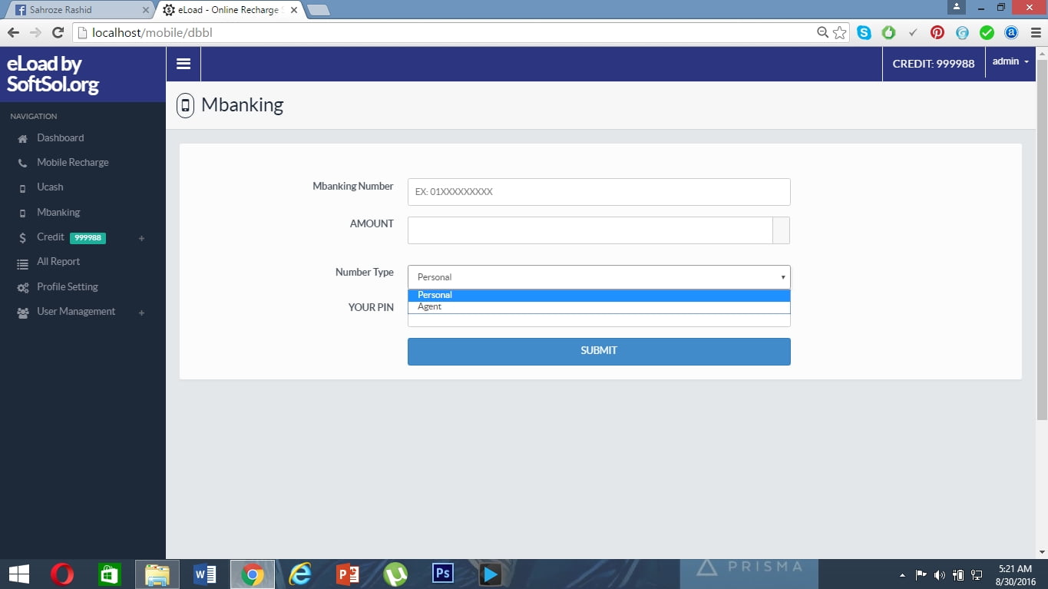Open the admin user dropdown
Viewport: 1048px width, 589px height.
pyautogui.click(x=1010, y=62)
